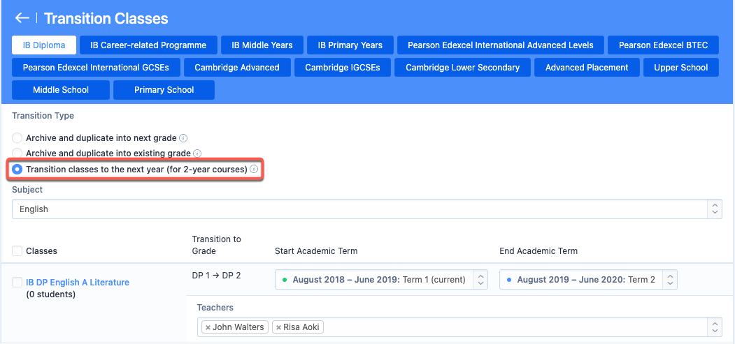The image size is (735, 344).
Task: Open info icon for 2-year courses transition
Action: click(254, 169)
